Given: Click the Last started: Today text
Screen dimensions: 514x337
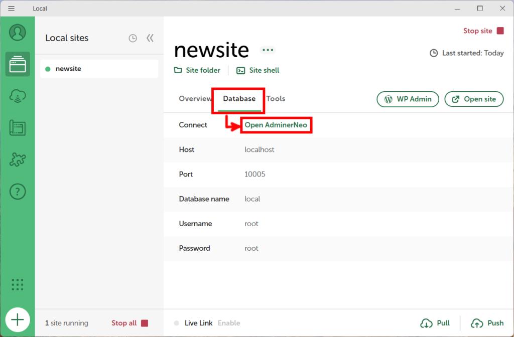Looking at the screenshot, I should (466, 53).
